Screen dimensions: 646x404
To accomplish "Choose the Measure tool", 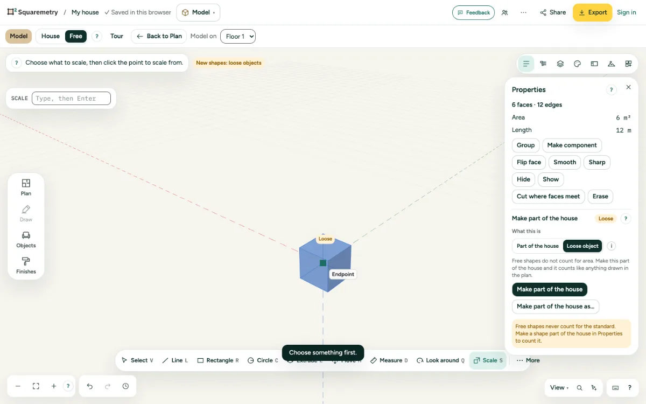I will (x=389, y=360).
